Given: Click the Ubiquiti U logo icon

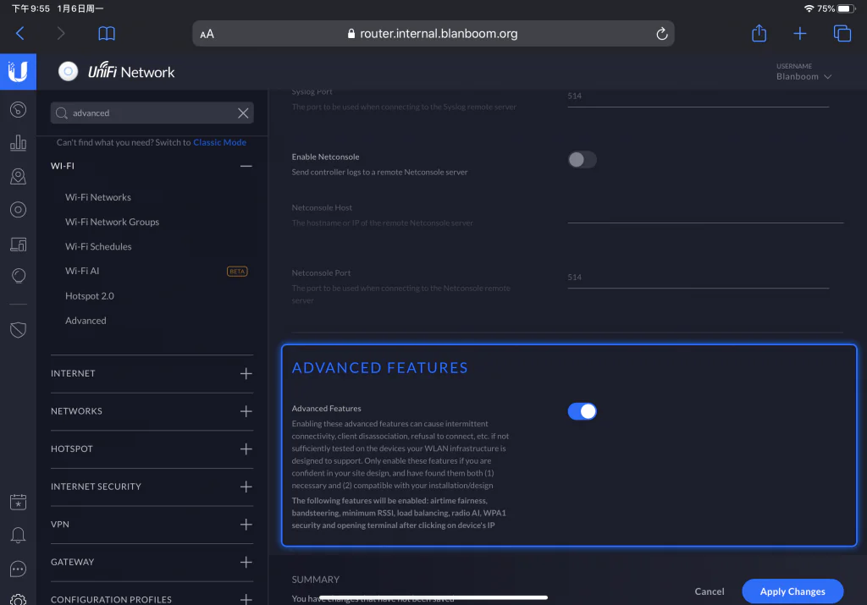Looking at the screenshot, I should [x=19, y=72].
